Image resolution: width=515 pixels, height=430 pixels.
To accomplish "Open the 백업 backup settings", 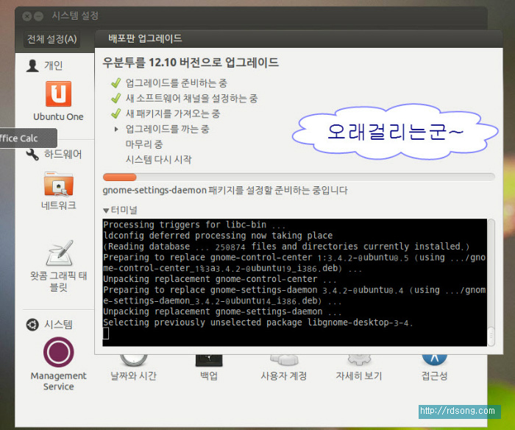I will pos(209,376).
